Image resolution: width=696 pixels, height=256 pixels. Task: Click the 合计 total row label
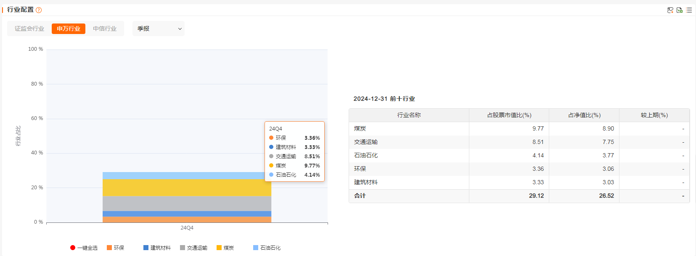coord(360,196)
